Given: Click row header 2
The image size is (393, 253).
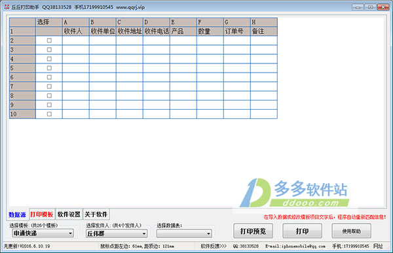Looking at the screenshot, I should (x=22, y=41).
